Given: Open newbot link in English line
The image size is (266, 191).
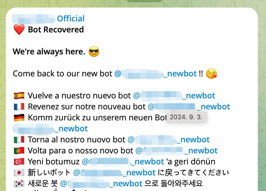Looking at the screenshot, I should (x=155, y=74).
